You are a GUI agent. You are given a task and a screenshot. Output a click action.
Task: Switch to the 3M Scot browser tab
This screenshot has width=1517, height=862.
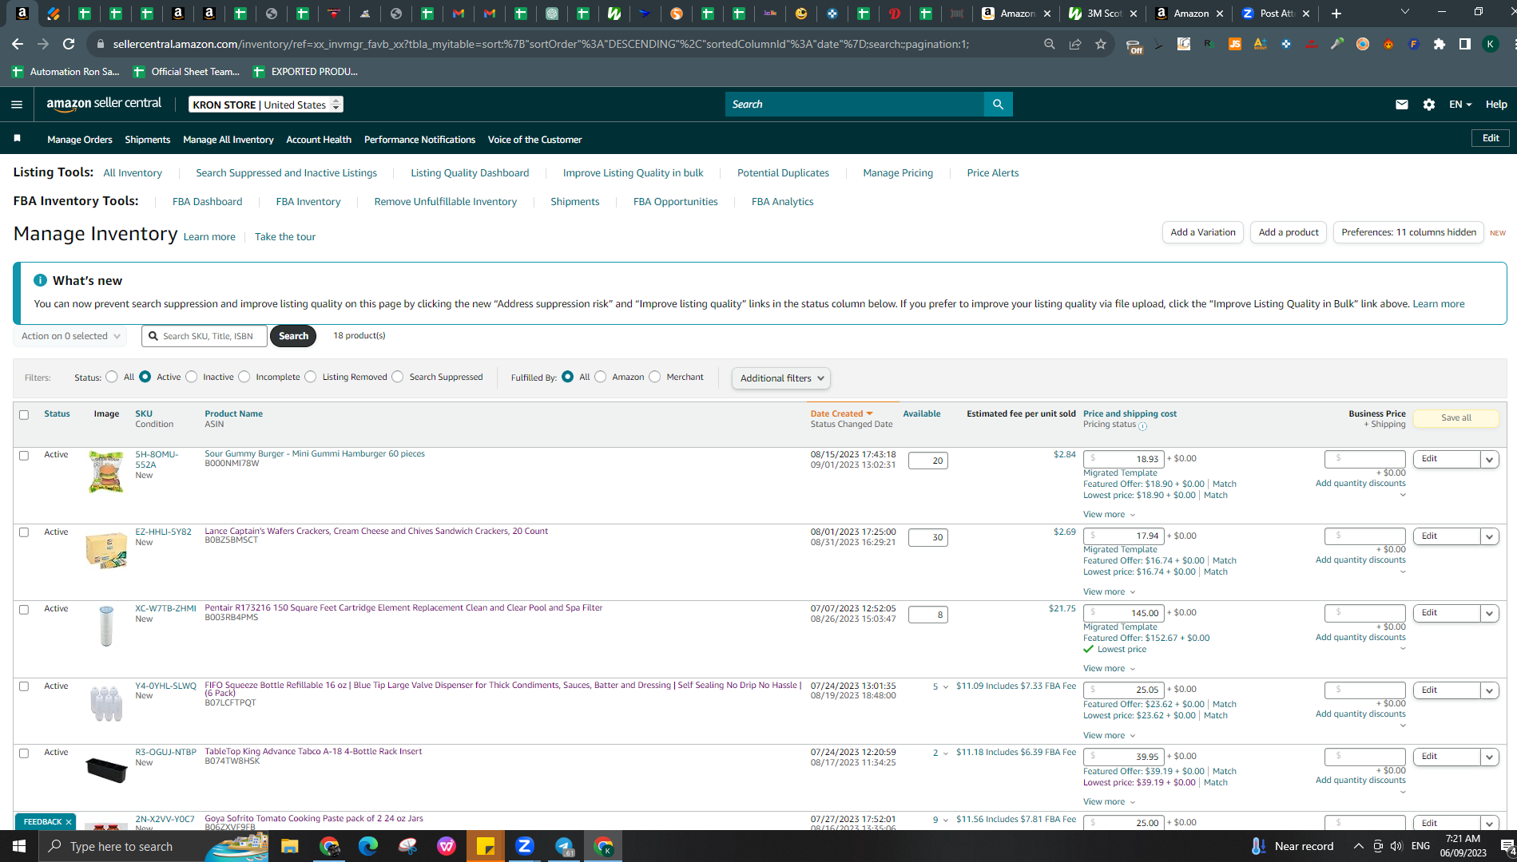pyautogui.click(x=1102, y=14)
